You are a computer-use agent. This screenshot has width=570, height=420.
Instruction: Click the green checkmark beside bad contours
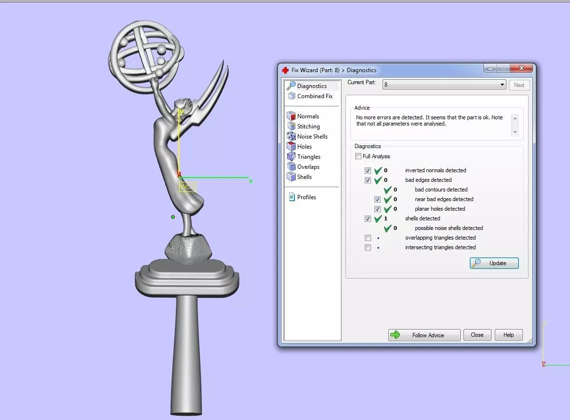[387, 190]
